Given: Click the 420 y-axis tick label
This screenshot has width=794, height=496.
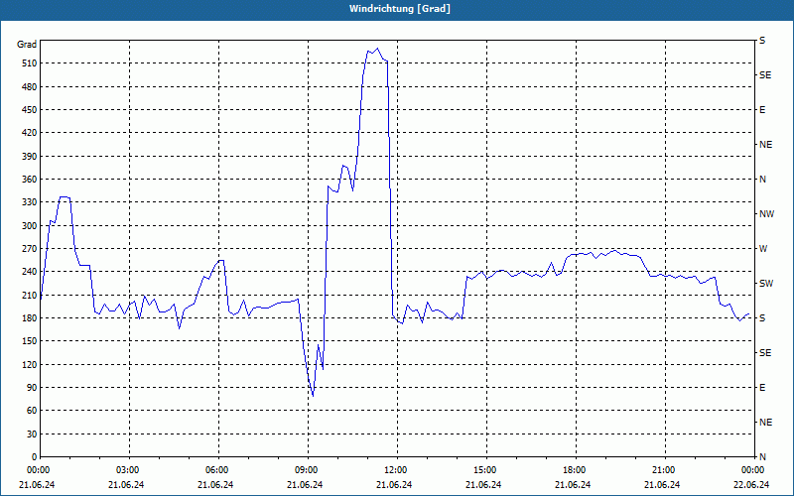Looking at the screenshot, I should 29,133.
